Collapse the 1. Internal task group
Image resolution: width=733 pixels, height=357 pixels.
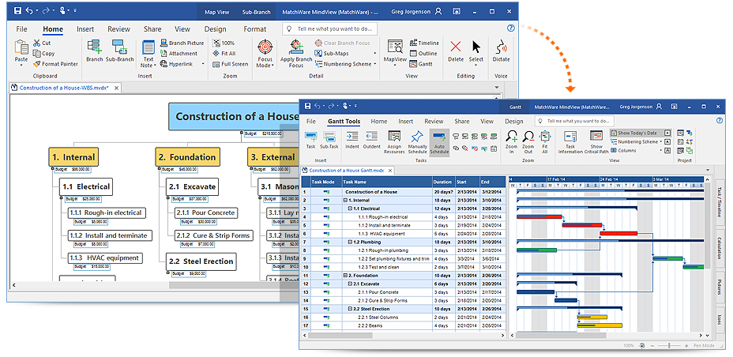coord(345,201)
